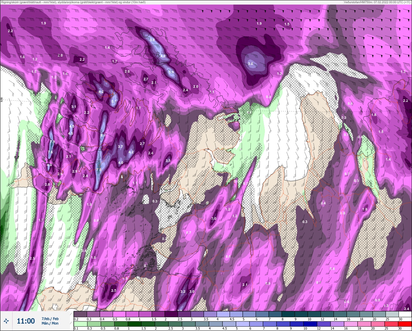Click the 3.5 precipitation value on the map
This screenshot has height=331, width=412.
[168, 161]
